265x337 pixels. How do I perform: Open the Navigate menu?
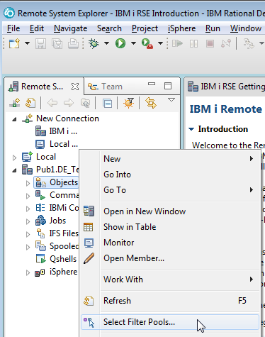click(x=71, y=28)
